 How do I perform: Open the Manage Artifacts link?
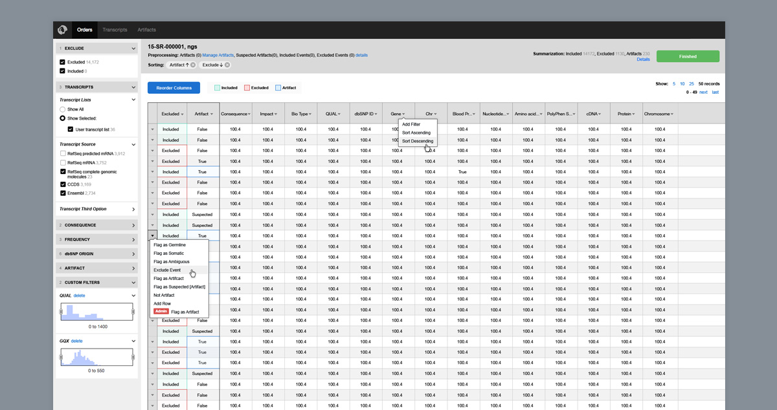[x=218, y=56]
